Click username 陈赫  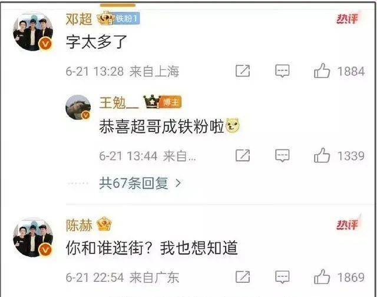pos(79,225)
